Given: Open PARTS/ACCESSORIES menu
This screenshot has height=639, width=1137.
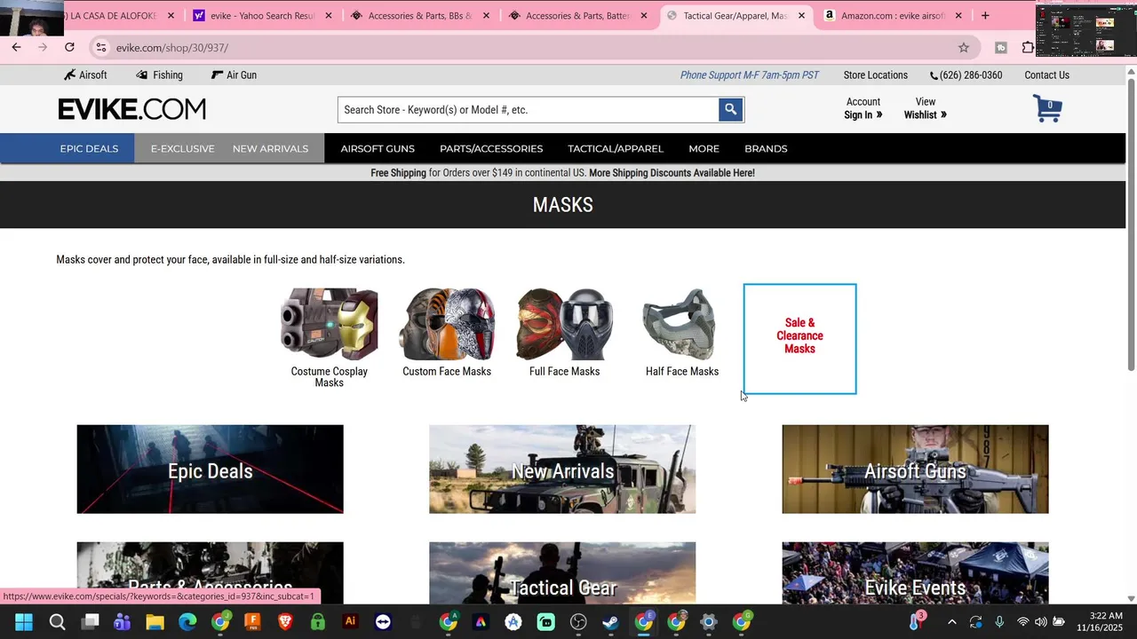Looking at the screenshot, I should tap(491, 148).
